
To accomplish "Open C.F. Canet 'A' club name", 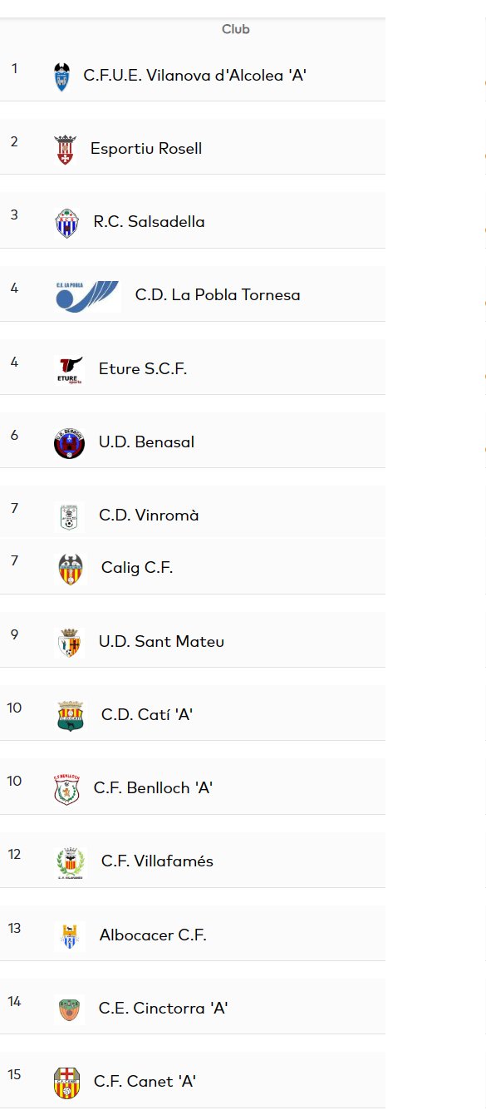I will tap(145, 1082).
